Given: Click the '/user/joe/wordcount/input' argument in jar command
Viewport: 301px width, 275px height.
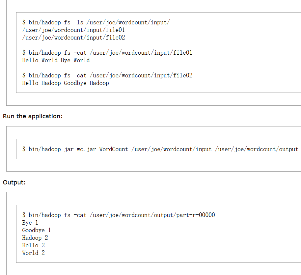Looking at the screenshot, I should point(171,149).
